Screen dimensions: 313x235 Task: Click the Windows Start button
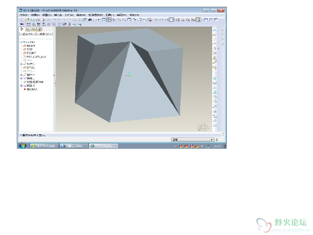click(x=23, y=146)
